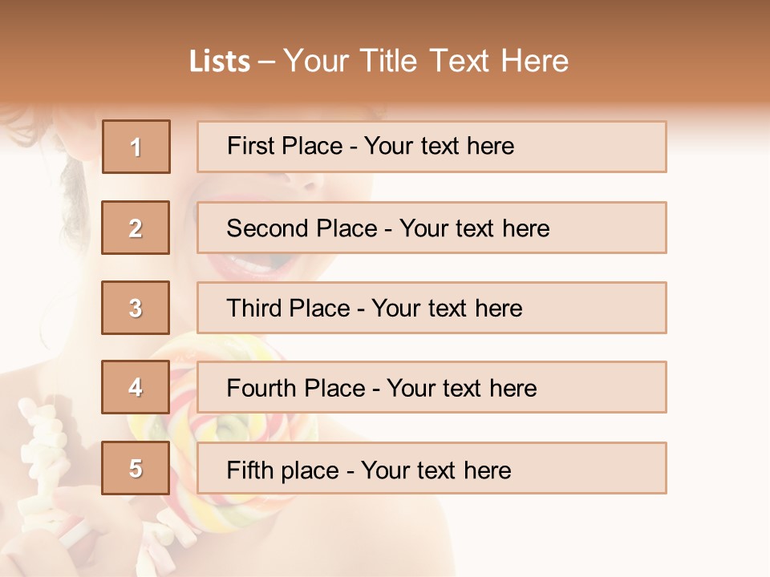Click the number 3 box
770x577 pixels.
pyautogui.click(x=136, y=308)
